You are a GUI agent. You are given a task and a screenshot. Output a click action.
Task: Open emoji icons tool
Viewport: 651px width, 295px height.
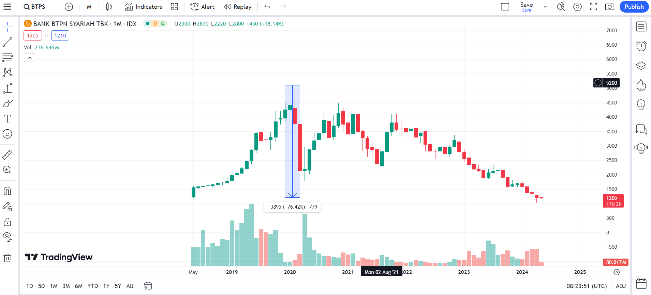point(8,134)
